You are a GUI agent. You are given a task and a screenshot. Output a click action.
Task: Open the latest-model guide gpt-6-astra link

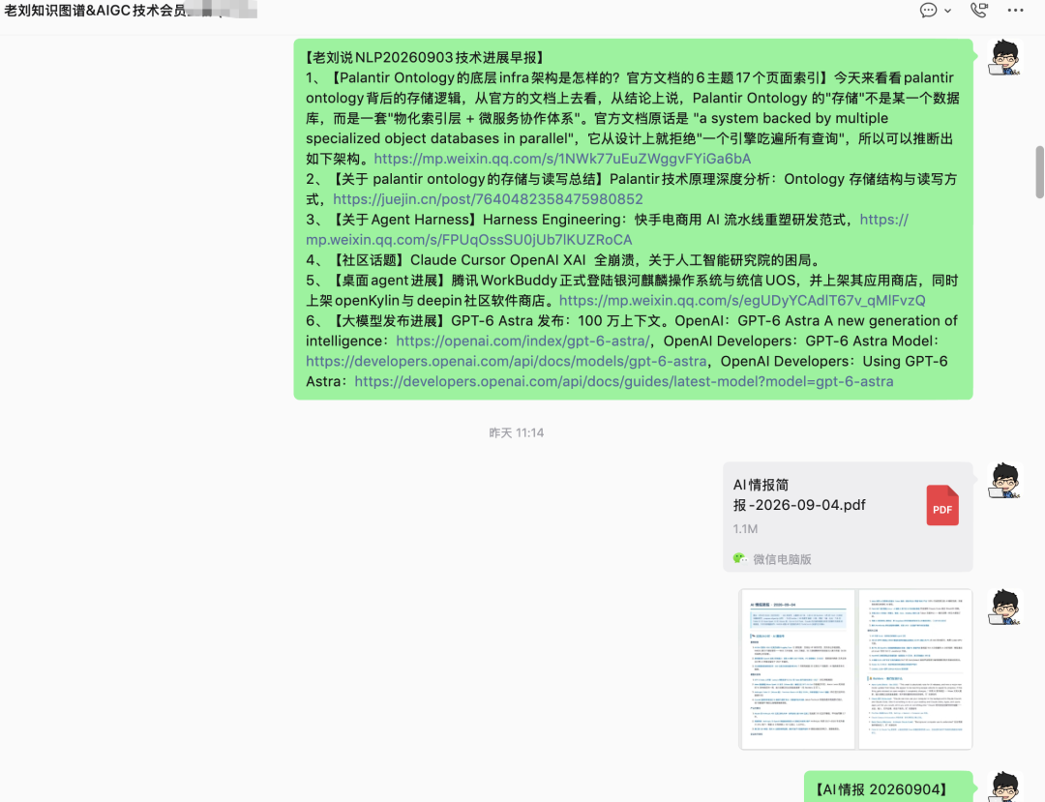pos(624,382)
